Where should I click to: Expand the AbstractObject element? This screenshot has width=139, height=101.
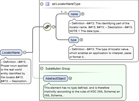70,78
